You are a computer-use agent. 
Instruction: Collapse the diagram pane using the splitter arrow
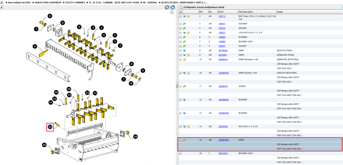(177, 85)
